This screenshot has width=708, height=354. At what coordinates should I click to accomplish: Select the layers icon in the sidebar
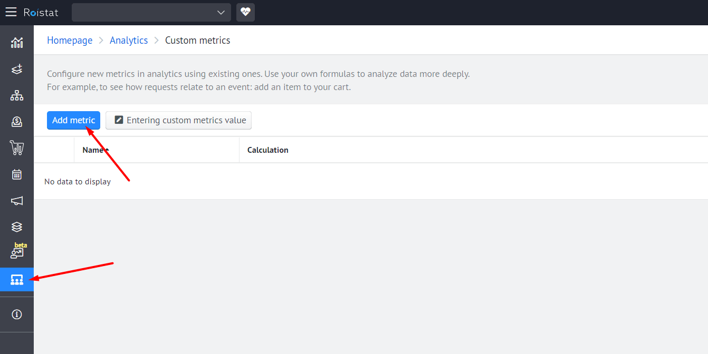click(17, 227)
